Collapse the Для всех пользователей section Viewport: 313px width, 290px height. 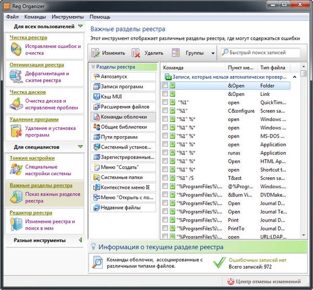80,26
